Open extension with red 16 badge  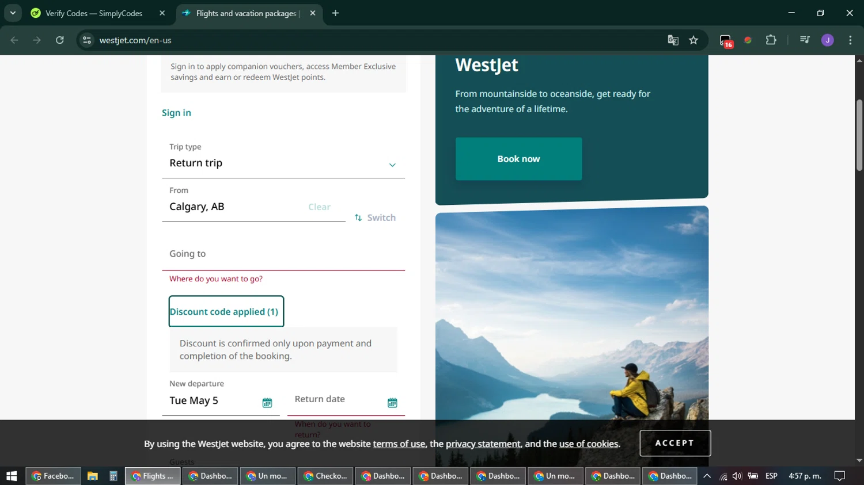coord(726,41)
